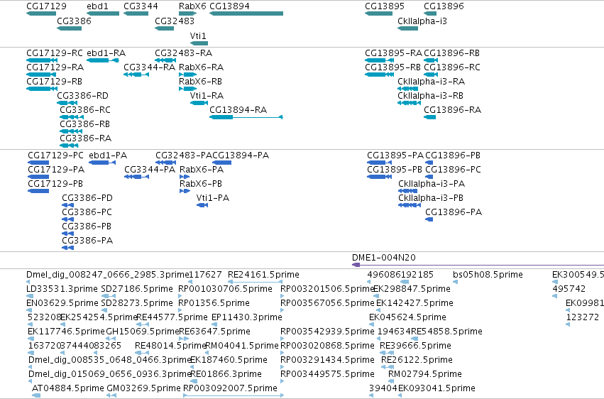
Task: Select EST Dmel_dig_008535_0648_0466.3prime
Action: [110, 360]
